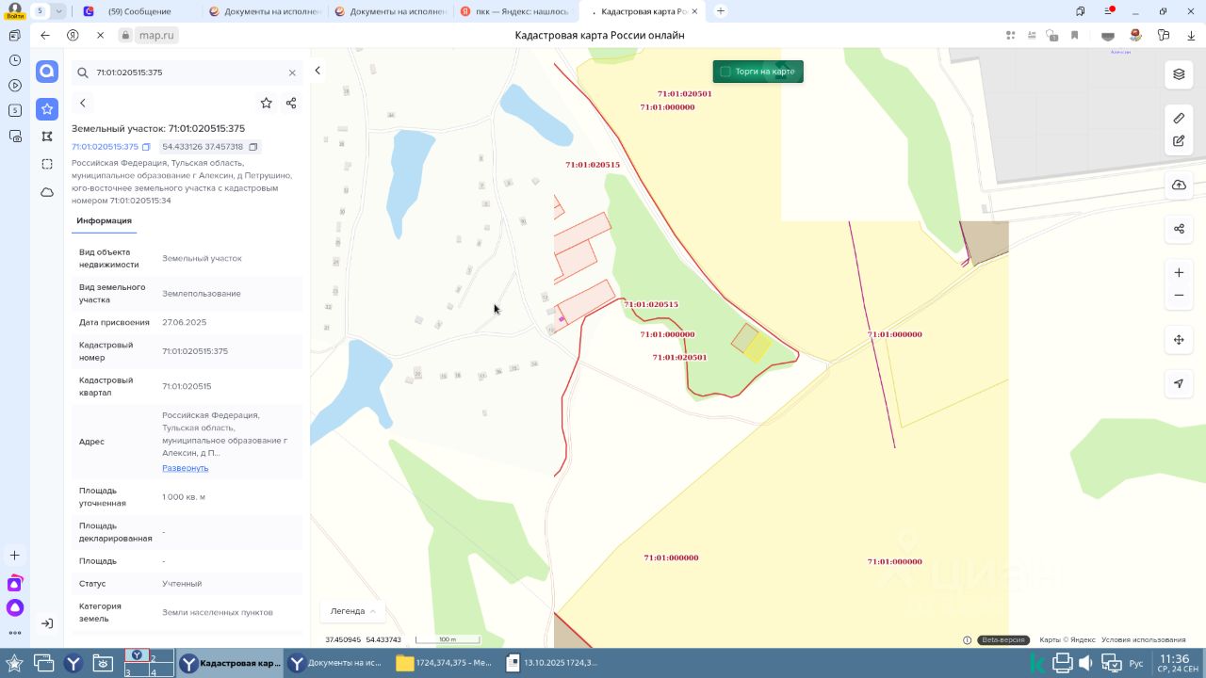Click the sign-in arrow icon in sidebar
This screenshot has width=1206, height=678.
pos(47,623)
